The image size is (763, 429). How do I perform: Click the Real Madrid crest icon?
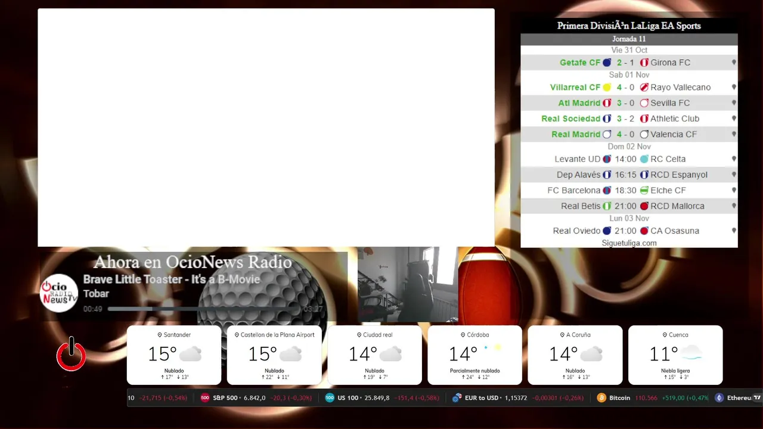[x=607, y=134]
